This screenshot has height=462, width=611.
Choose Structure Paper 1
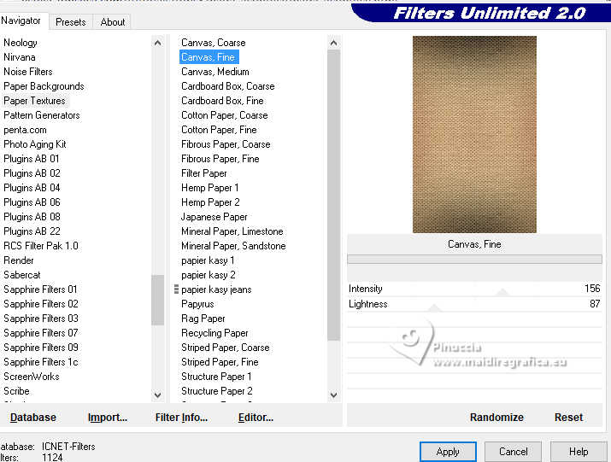[216, 377]
